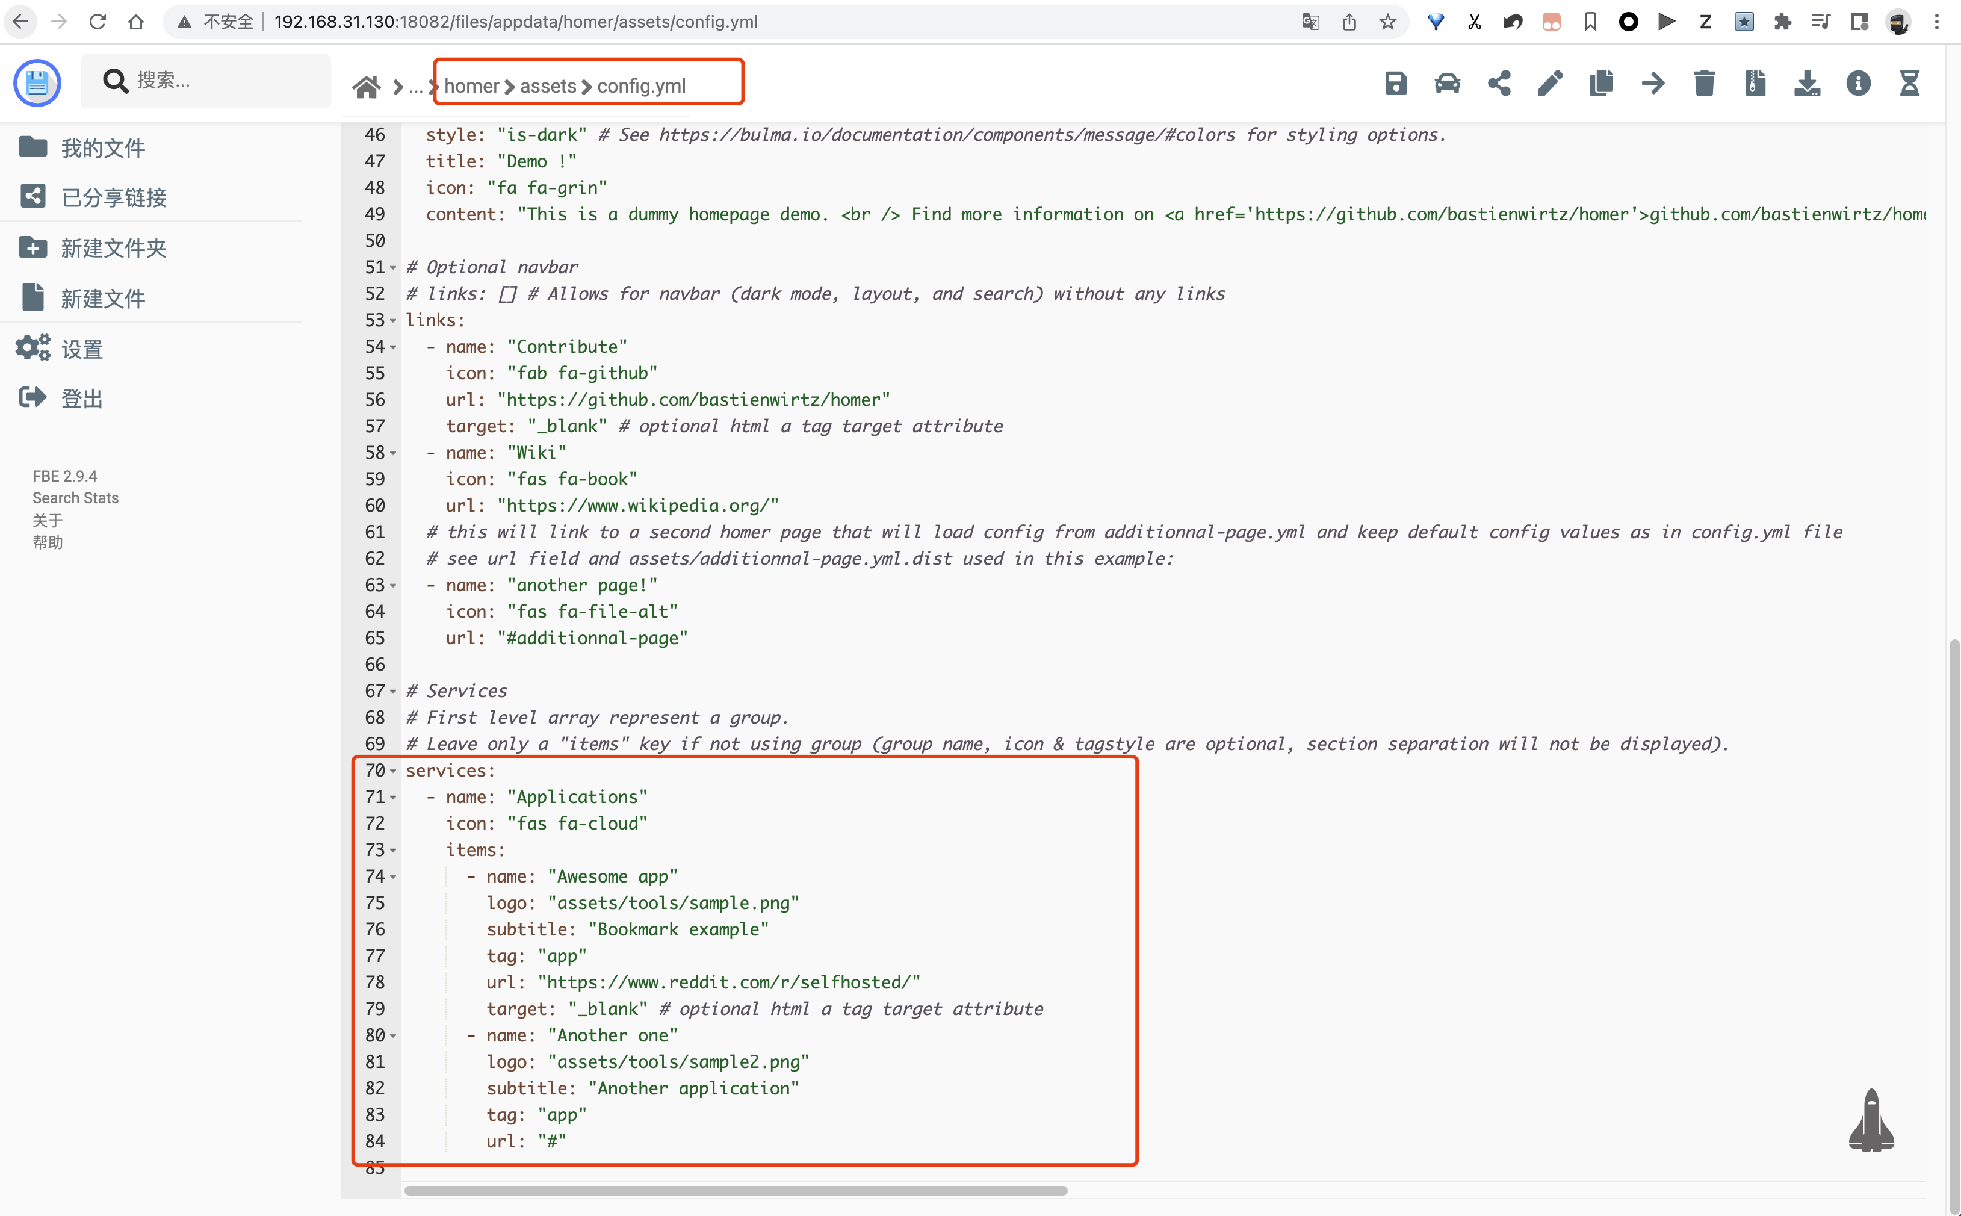
Task: Open 我的文件 in the sidebar
Action: pos(103,148)
